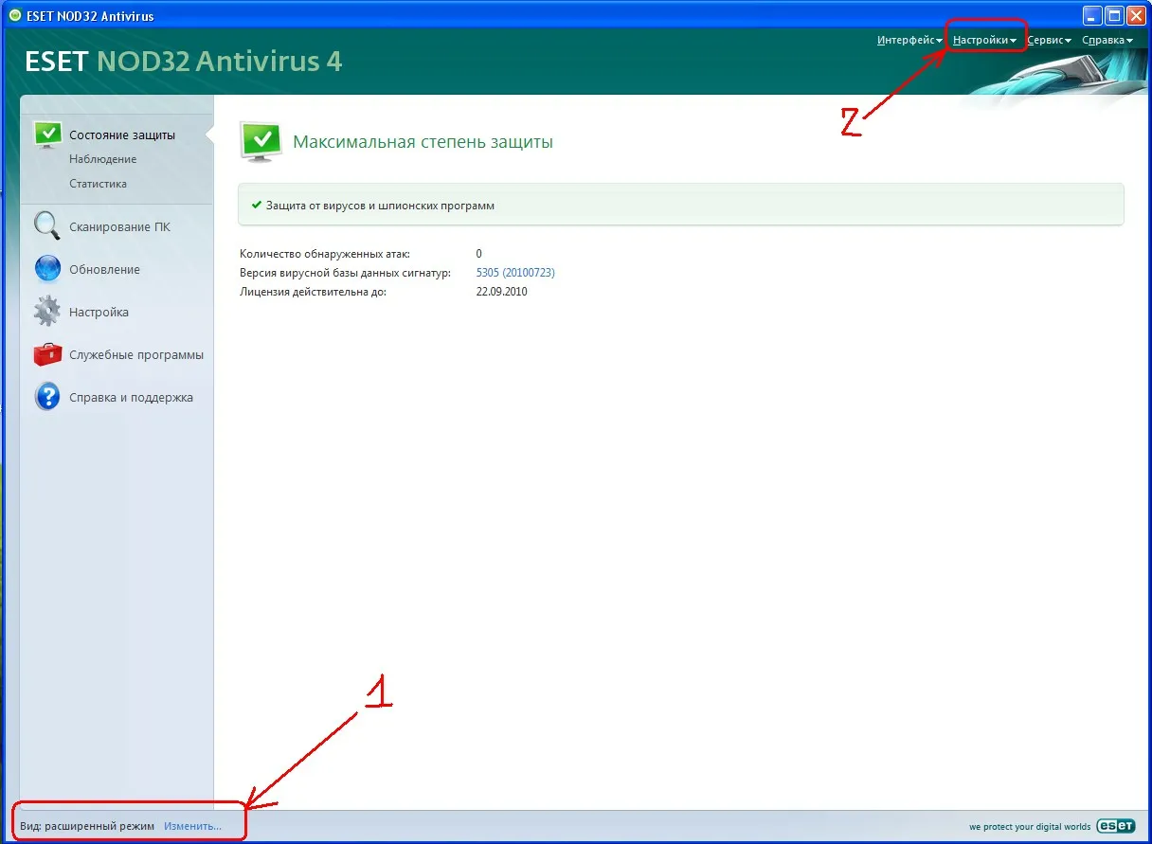Click the magnifying glass computer scan icon

47,226
